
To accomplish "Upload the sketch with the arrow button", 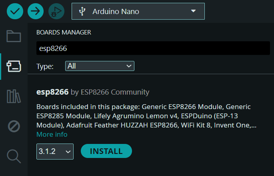I will point(36,11).
